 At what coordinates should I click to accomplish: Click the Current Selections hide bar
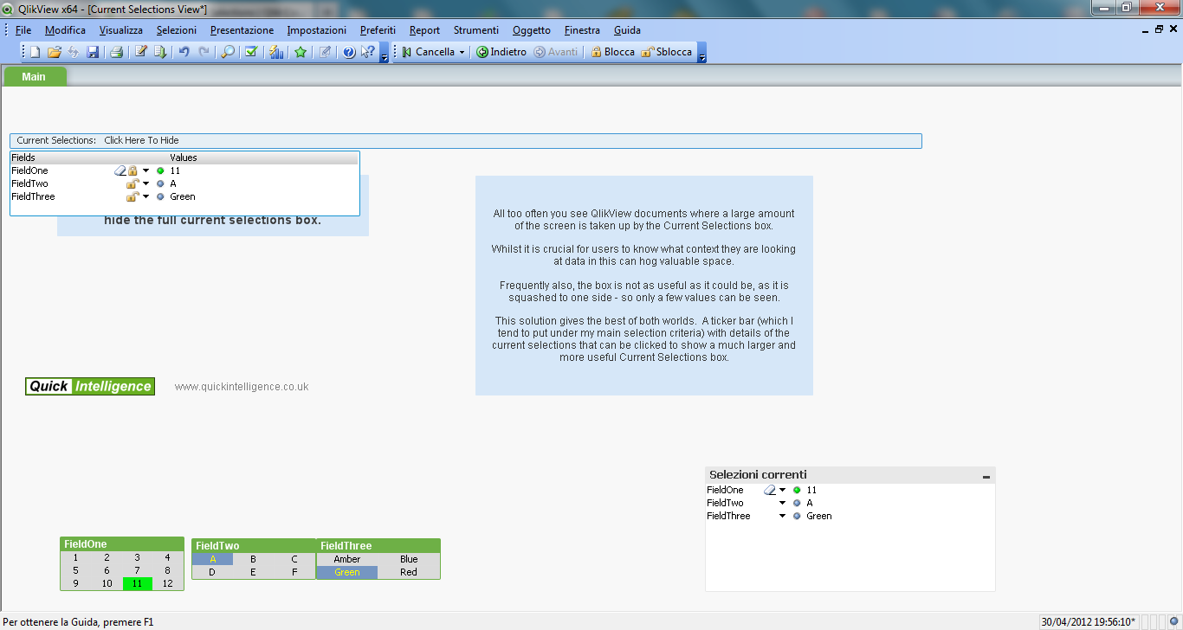click(x=466, y=140)
